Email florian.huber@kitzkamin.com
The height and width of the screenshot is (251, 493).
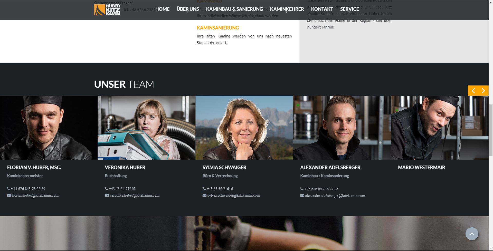[x=35, y=195]
